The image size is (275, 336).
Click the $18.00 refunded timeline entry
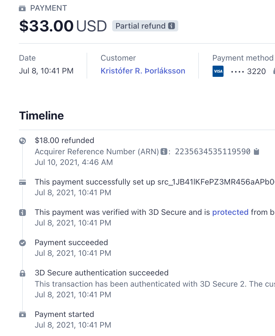tap(64, 140)
